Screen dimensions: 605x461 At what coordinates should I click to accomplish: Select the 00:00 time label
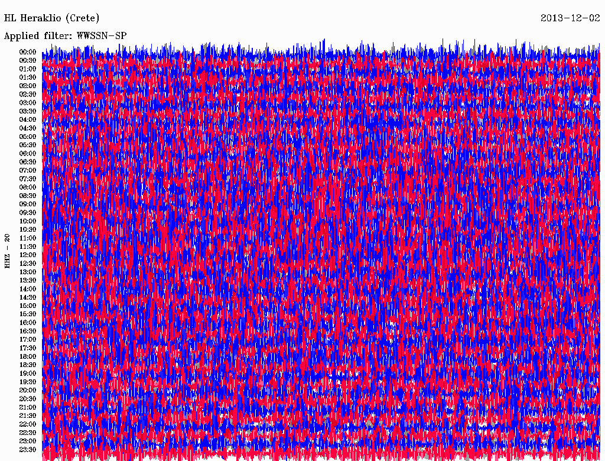pos(28,52)
